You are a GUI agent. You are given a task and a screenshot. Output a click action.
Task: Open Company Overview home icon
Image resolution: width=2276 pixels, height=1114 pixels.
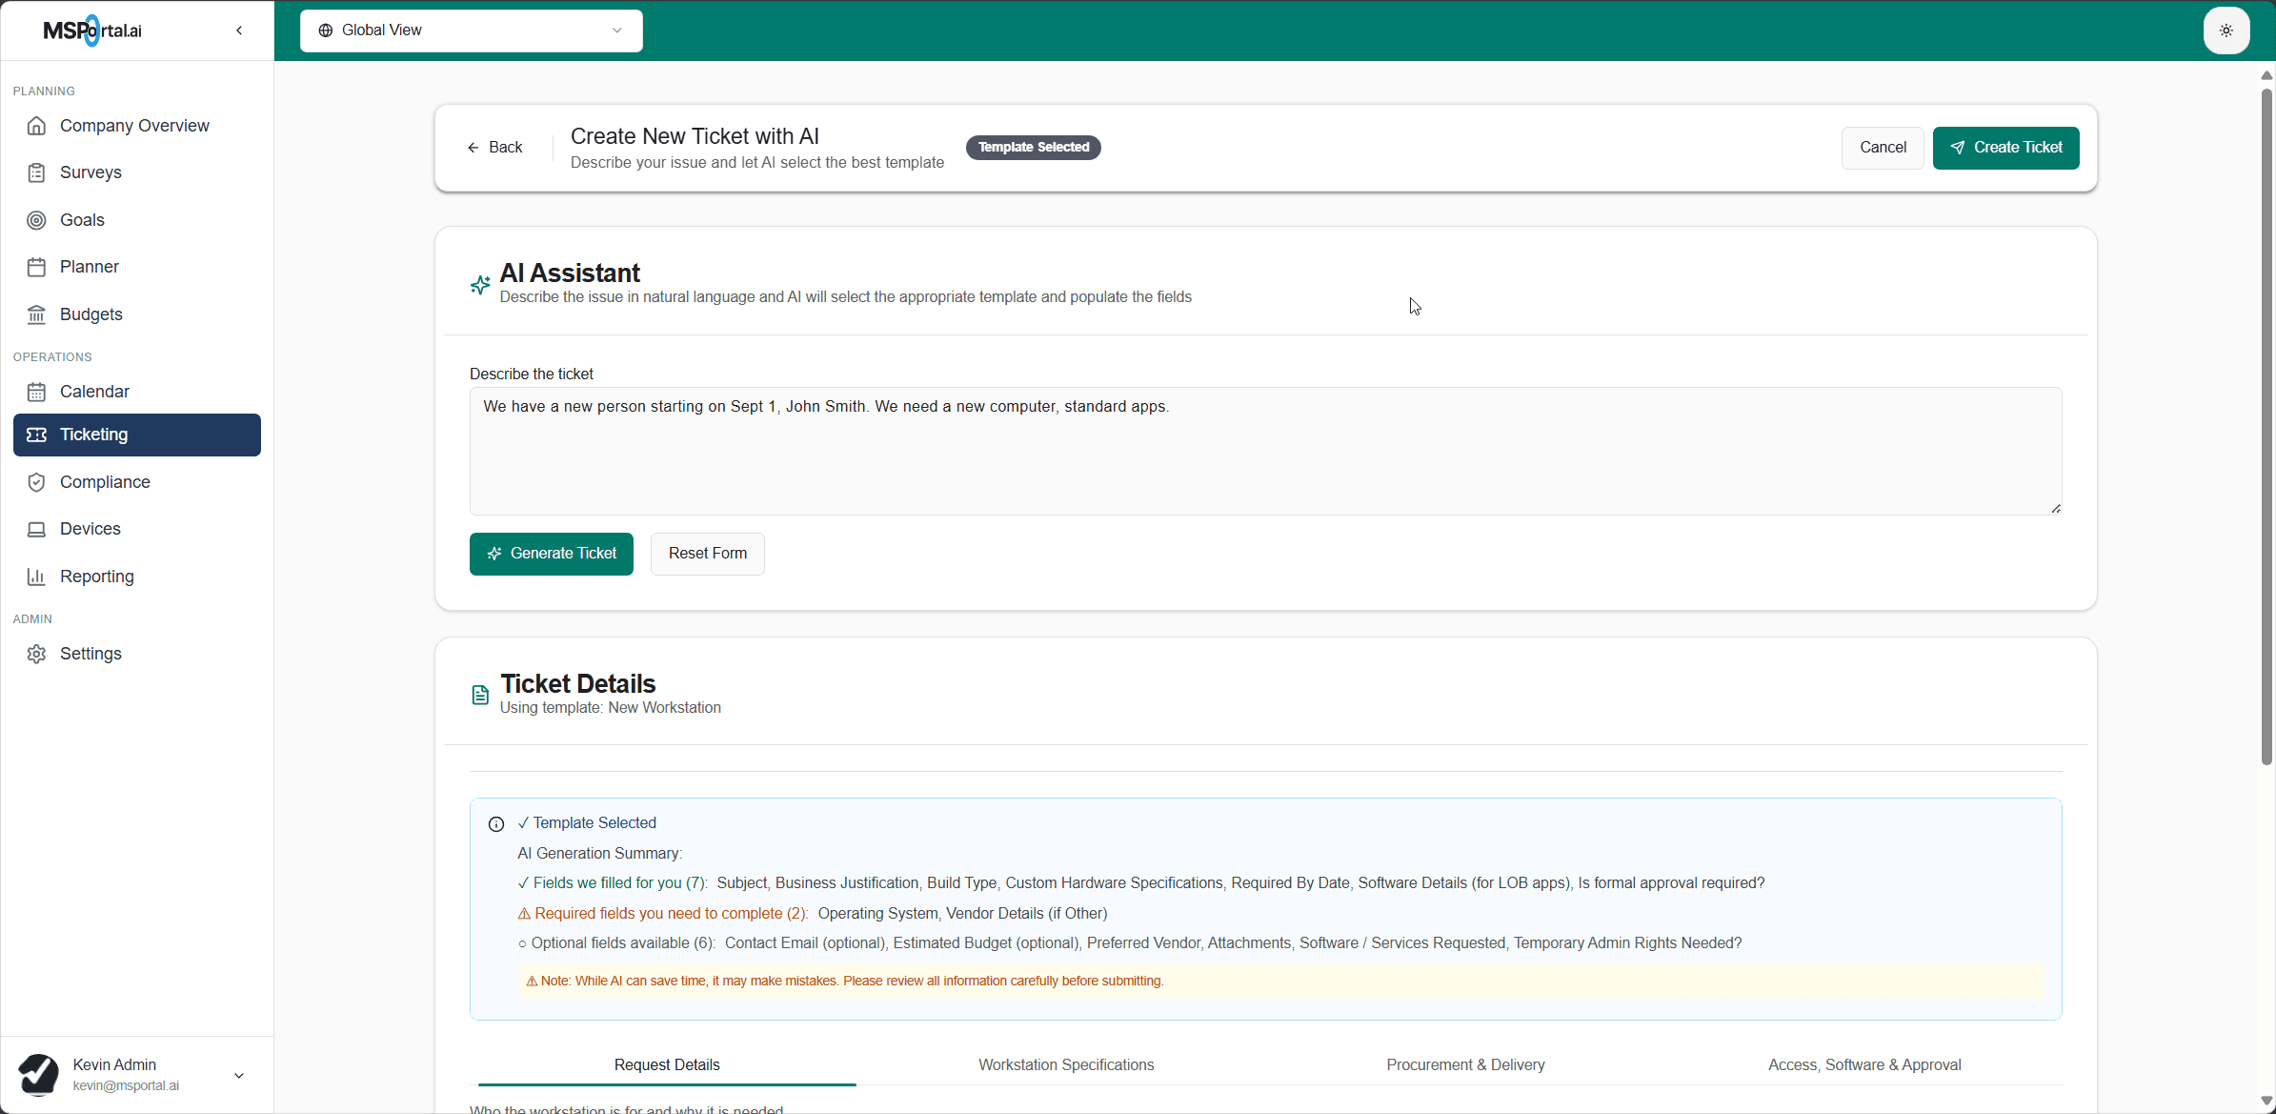[x=36, y=126]
